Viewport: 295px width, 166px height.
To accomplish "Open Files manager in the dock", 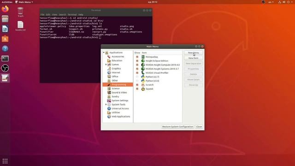I will [x=5, y=19].
